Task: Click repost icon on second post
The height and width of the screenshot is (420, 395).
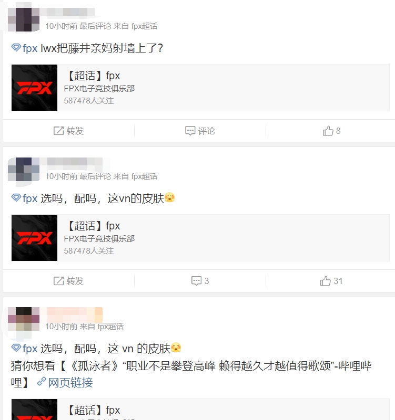Action: 58,281
